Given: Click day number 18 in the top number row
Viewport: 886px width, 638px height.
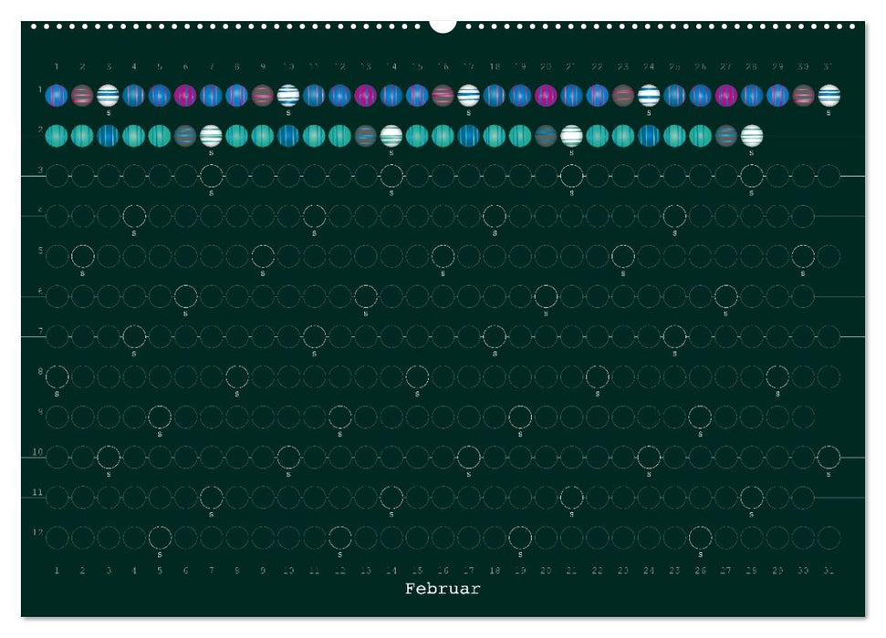Looking at the screenshot, I should pos(495,67).
